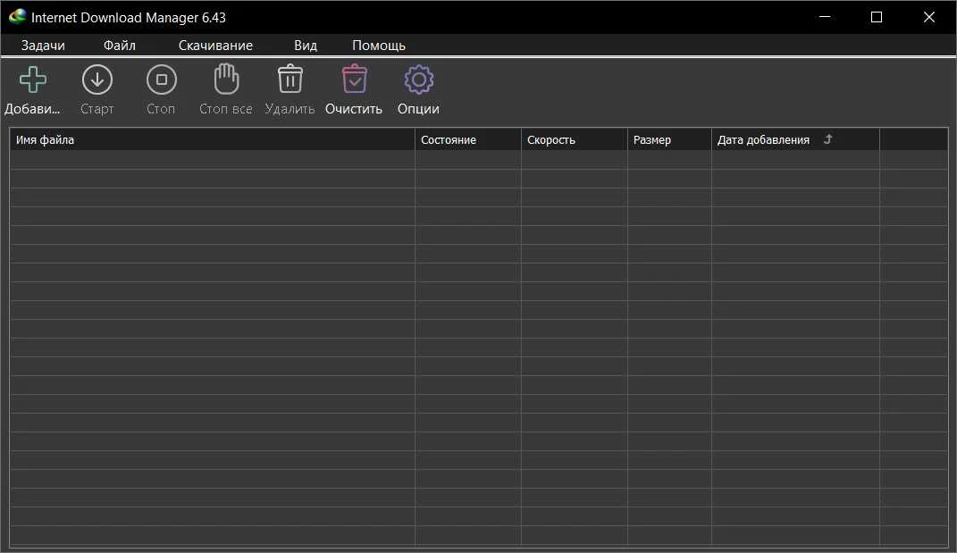
Task: Open the Вид menu
Action: [x=306, y=46]
